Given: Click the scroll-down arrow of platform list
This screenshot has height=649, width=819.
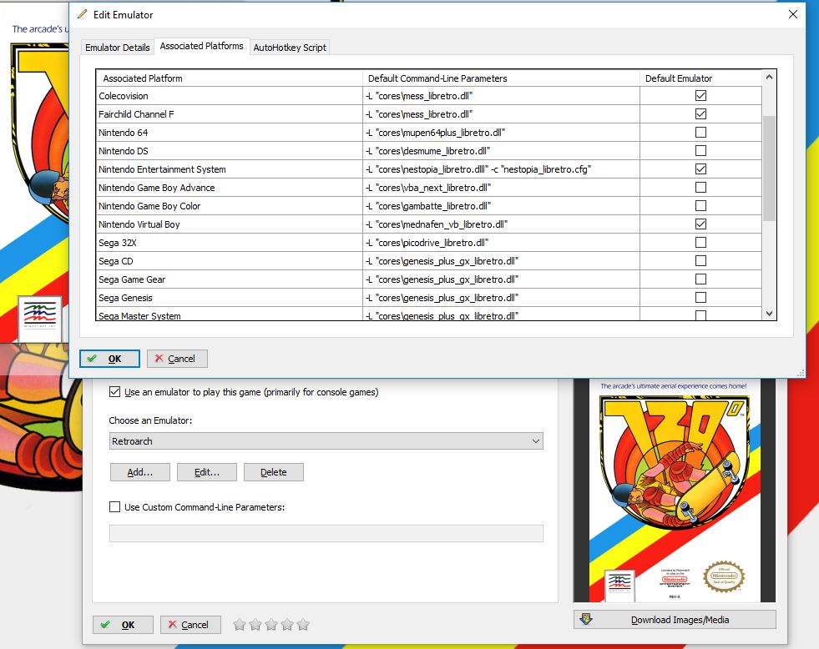Looking at the screenshot, I should coord(769,313).
